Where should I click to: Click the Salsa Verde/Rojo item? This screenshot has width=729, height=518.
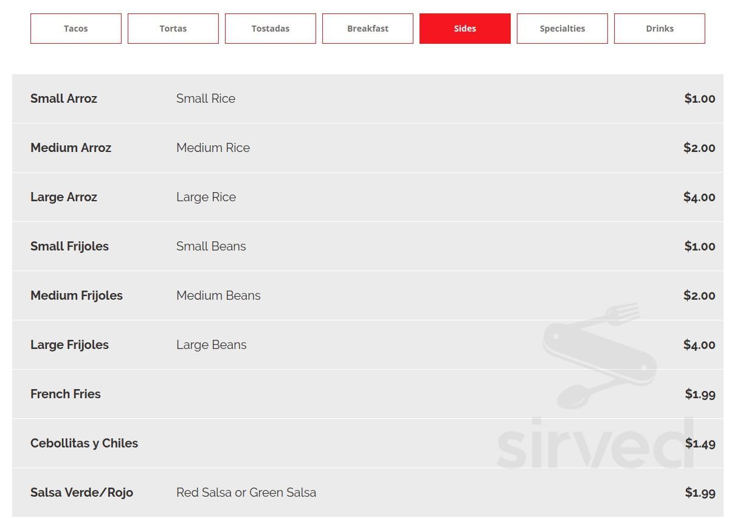pos(81,492)
